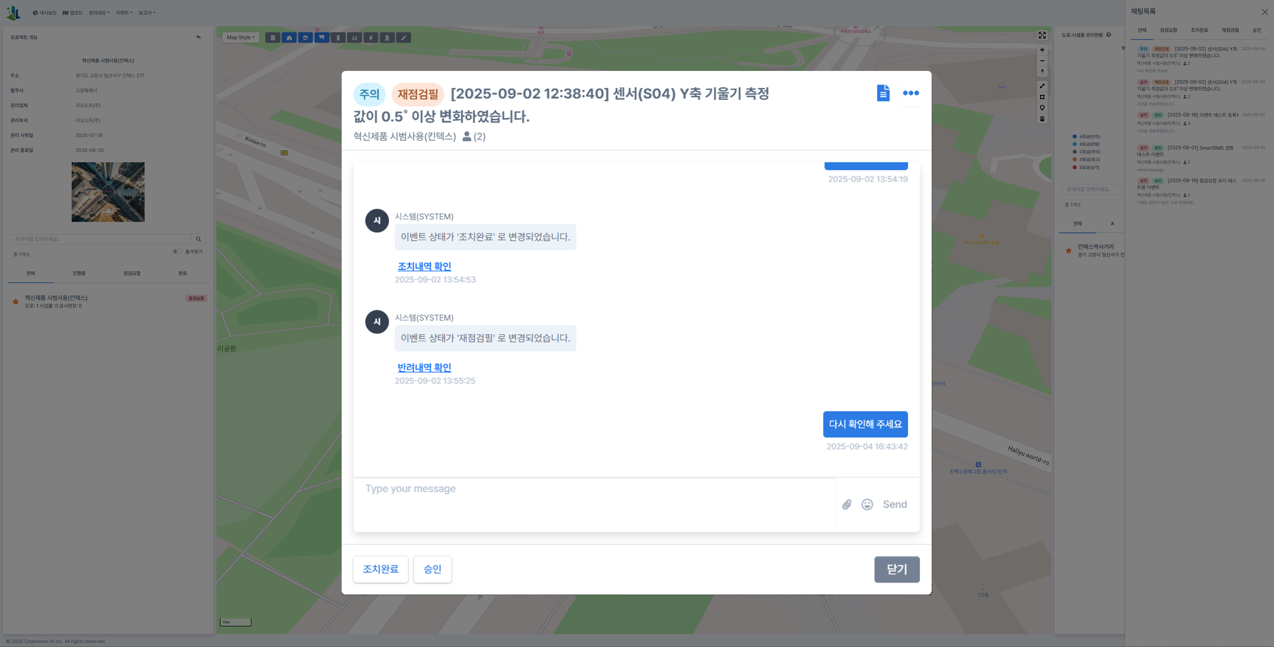Click the 승인 approve button
This screenshot has width=1274, height=647.
pos(432,569)
